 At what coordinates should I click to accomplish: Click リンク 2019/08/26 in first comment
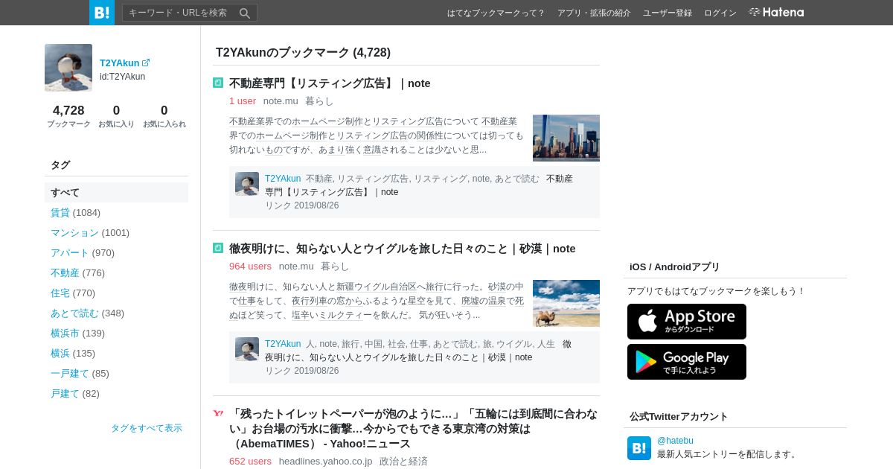pos(301,205)
